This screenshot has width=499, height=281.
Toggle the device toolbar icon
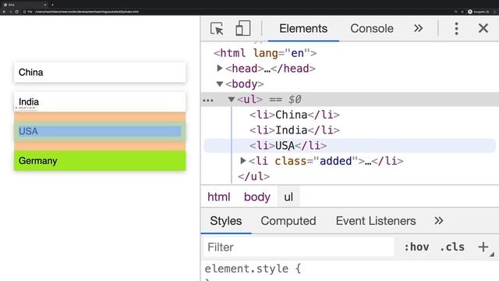tap(242, 28)
